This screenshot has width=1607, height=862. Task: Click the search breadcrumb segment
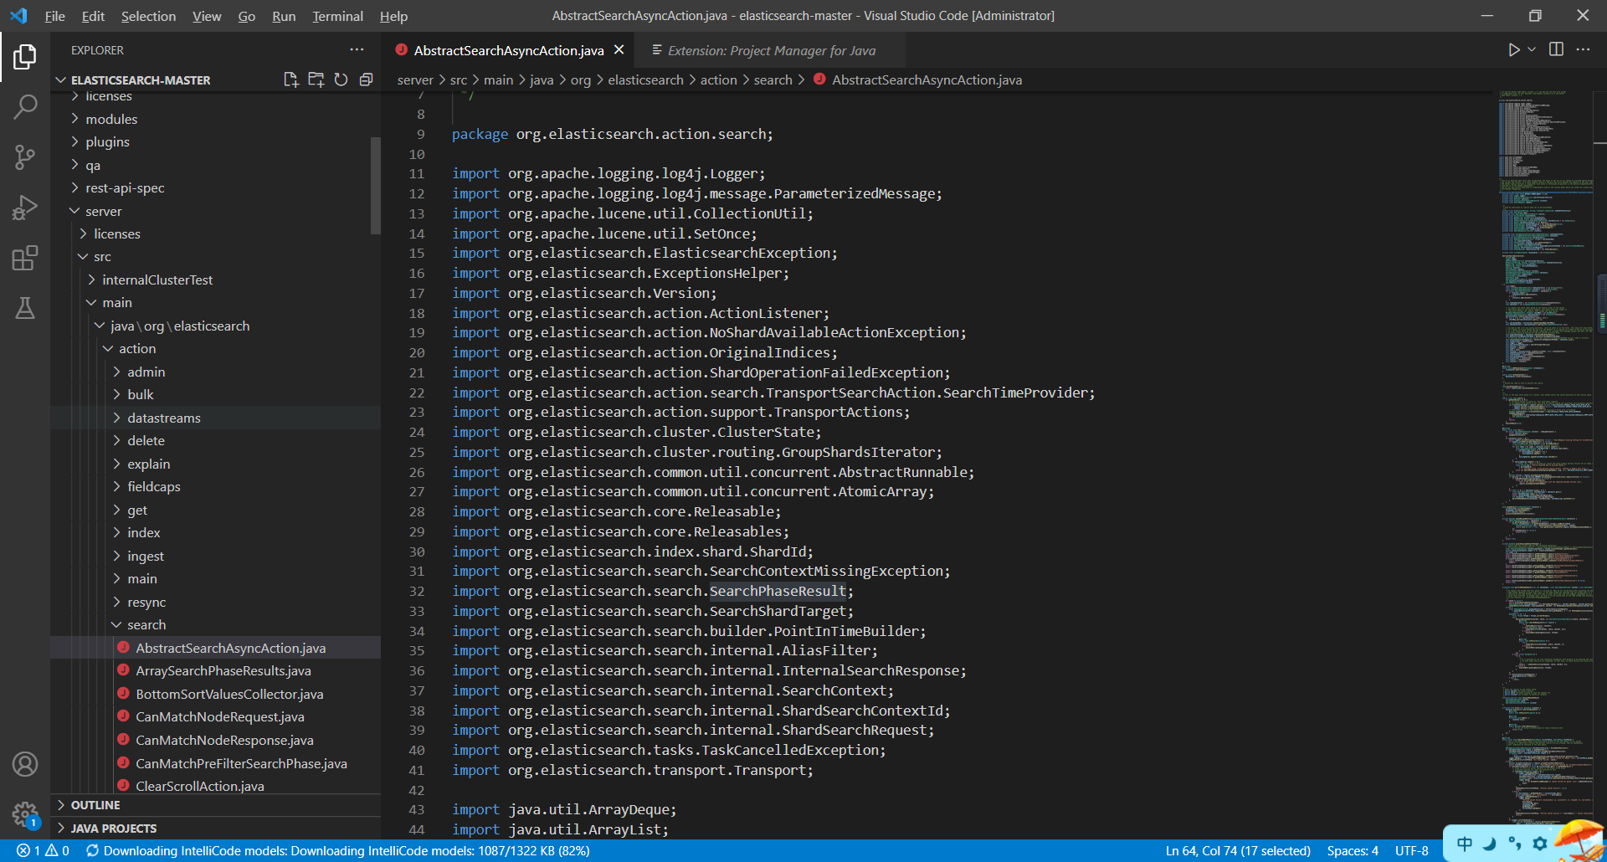click(773, 80)
